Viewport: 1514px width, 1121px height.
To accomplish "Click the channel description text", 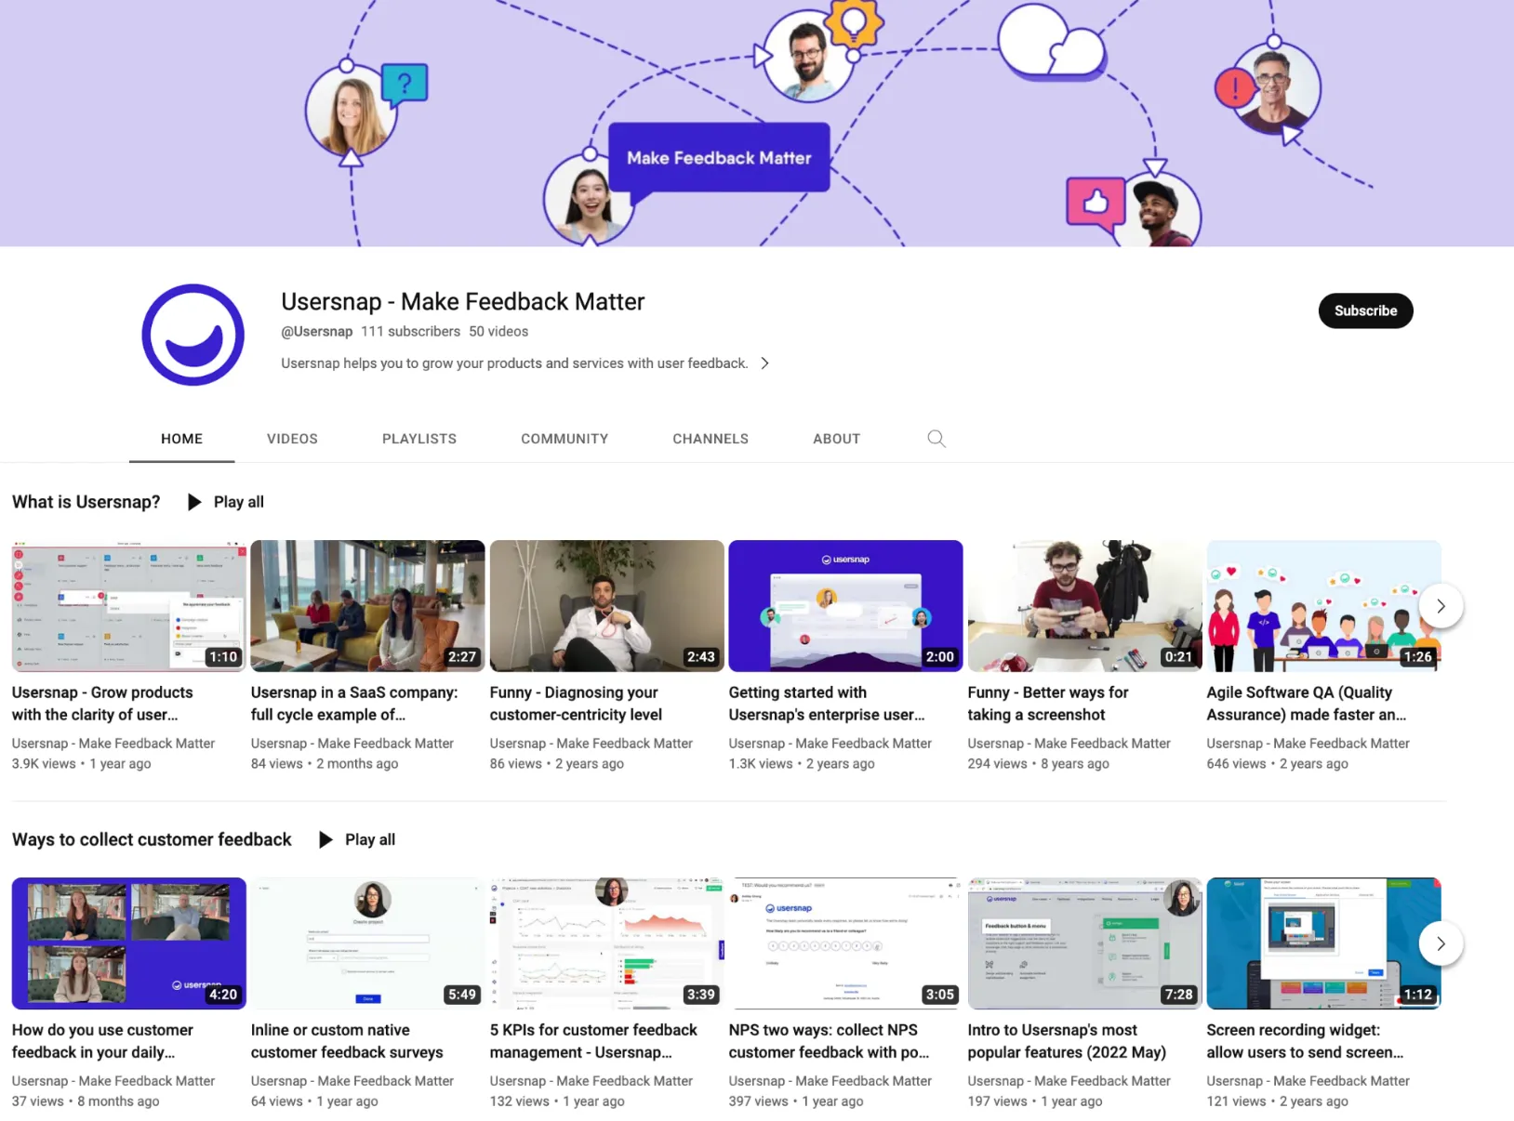I will tap(514, 363).
